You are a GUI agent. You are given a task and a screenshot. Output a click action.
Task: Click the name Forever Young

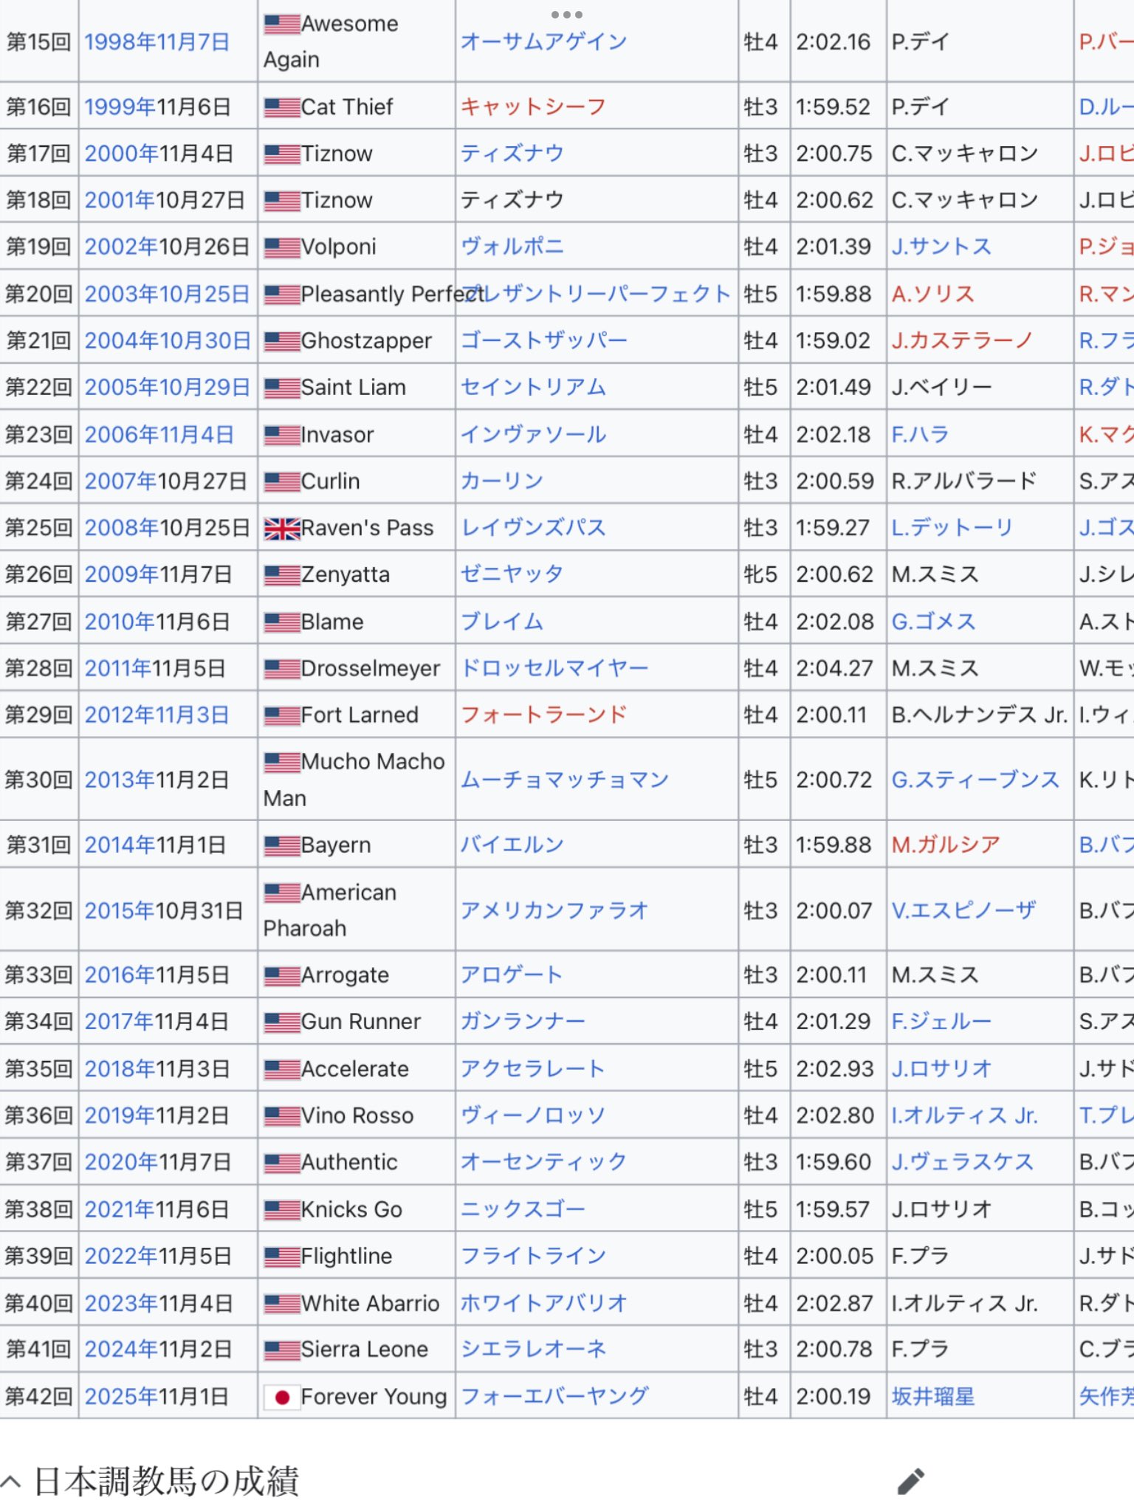coord(374,1397)
